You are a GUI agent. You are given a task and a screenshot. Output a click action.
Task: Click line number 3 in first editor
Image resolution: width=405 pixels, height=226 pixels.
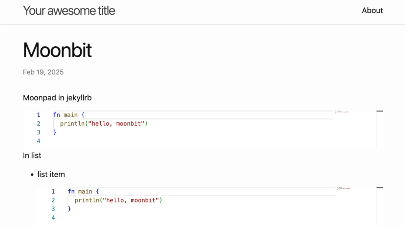(38, 132)
